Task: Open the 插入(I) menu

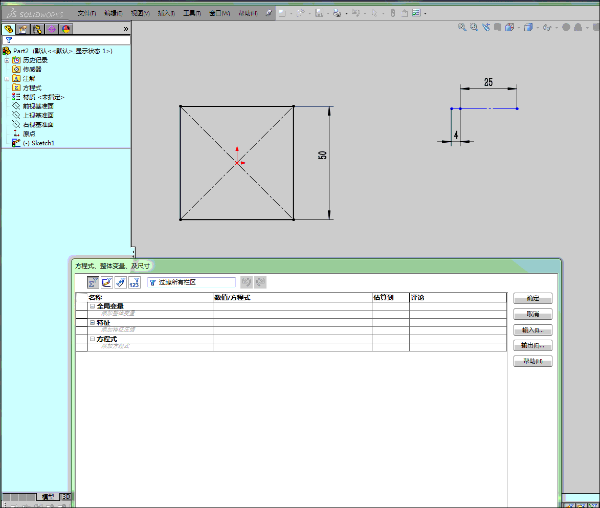Action: click(166, 13)
